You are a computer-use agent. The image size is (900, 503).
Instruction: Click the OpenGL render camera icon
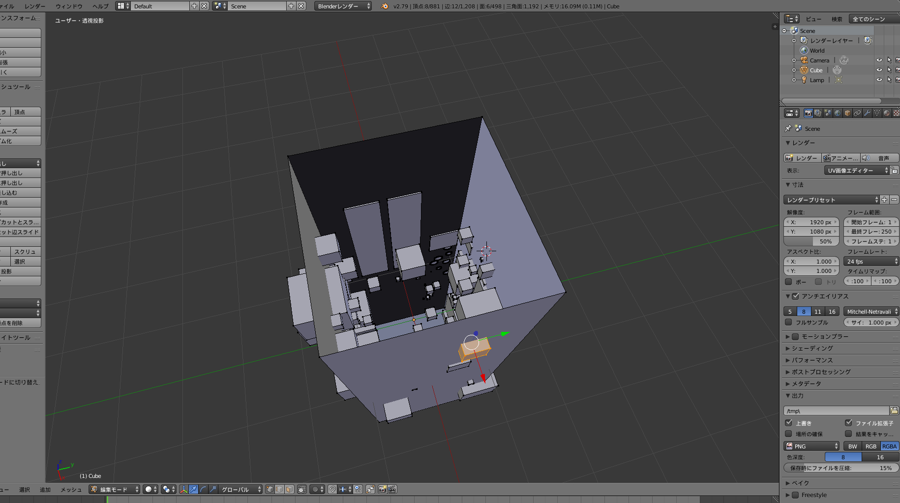coord(382,489)
